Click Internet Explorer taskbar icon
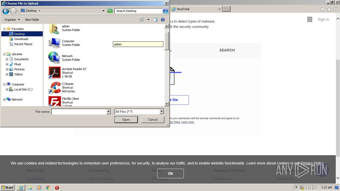Image resolution: width=340 pixels, height=191 pixels. click(x=21, y=188)
